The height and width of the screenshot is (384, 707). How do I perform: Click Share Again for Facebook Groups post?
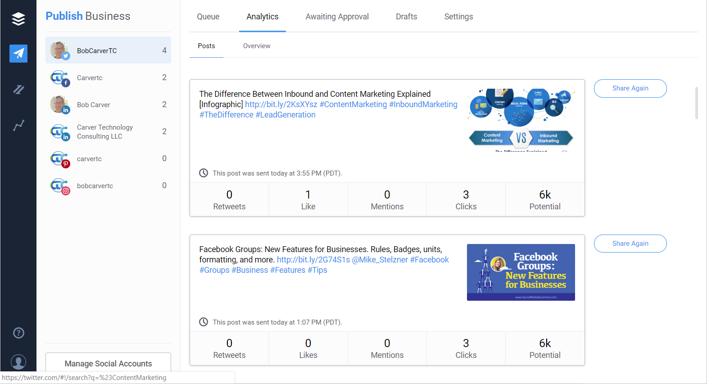[x=630, y=244]
